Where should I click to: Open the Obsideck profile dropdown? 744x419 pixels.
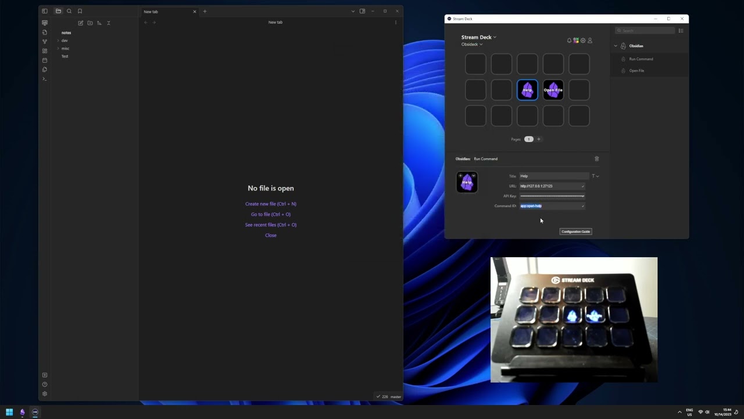pyautogui.click(x=472, y=44)
